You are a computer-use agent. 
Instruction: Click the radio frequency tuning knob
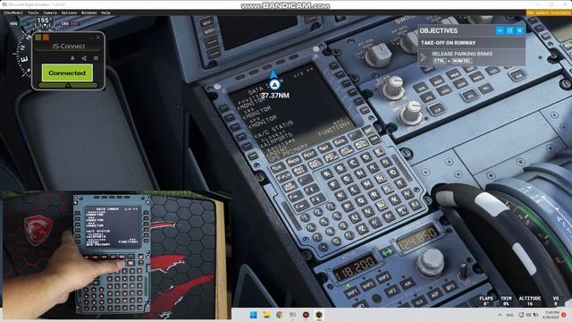point(431,262)
